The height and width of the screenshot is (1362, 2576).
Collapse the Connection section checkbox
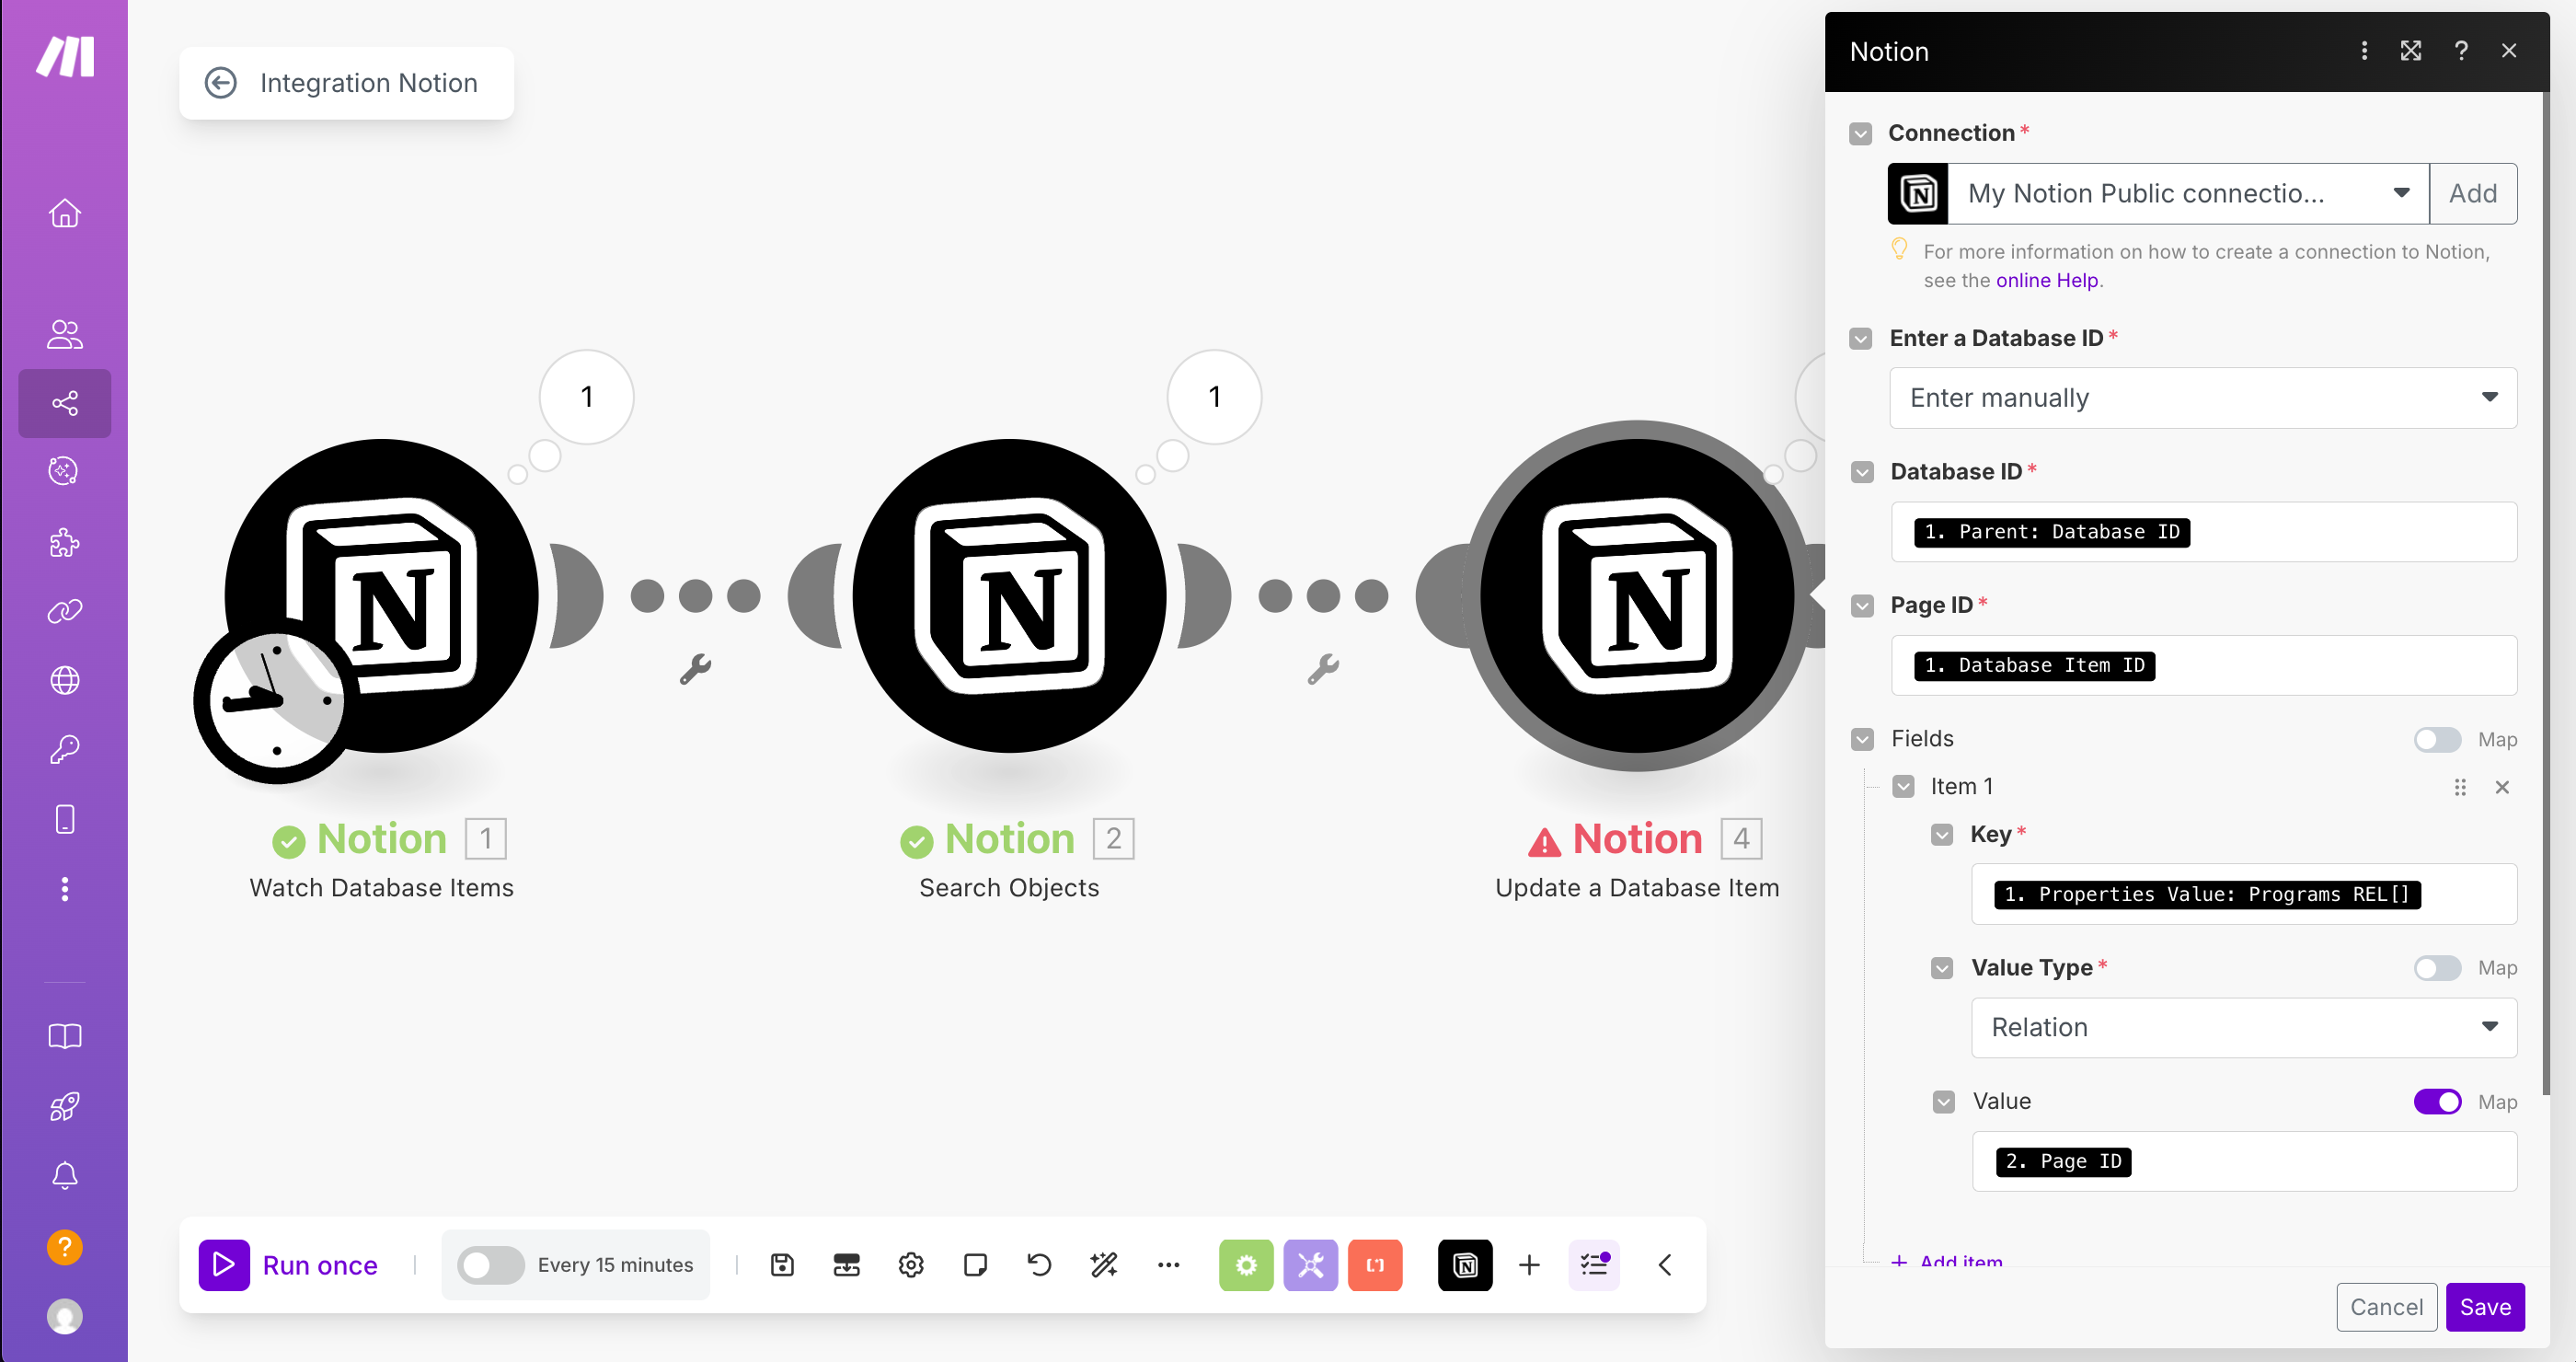(1860, 133)
